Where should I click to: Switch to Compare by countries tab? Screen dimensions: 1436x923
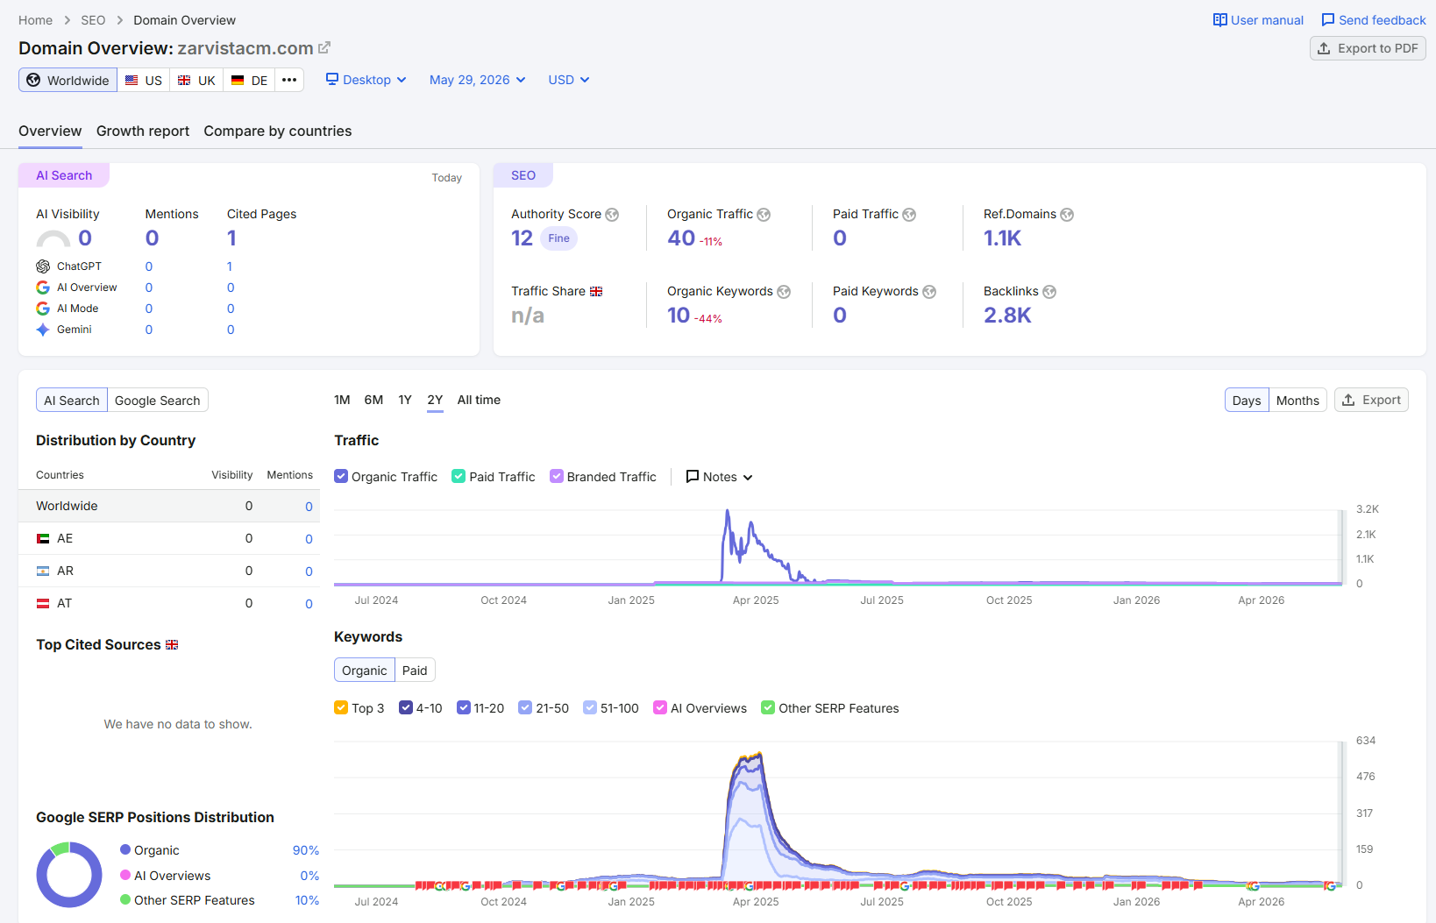278,131
